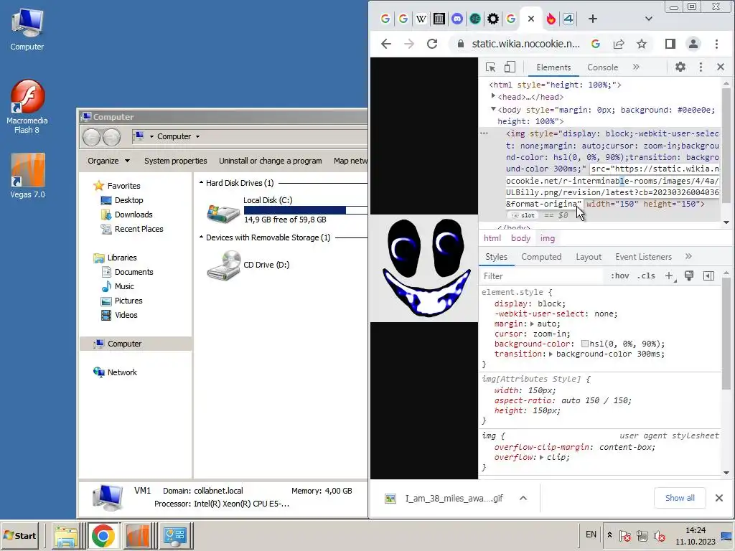The width and height of the screenshot is (735, 551).
Task: Expand the head element node
Action: [x=493, y=96]
